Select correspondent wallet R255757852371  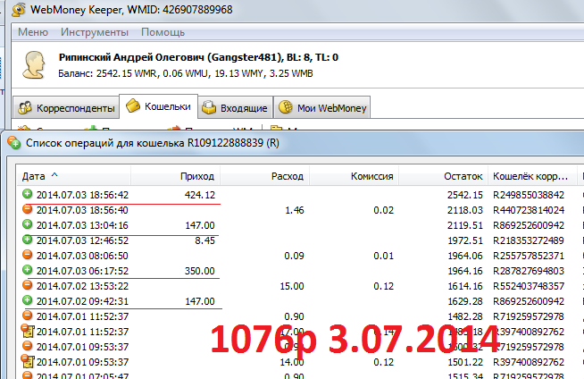[529, 256]
